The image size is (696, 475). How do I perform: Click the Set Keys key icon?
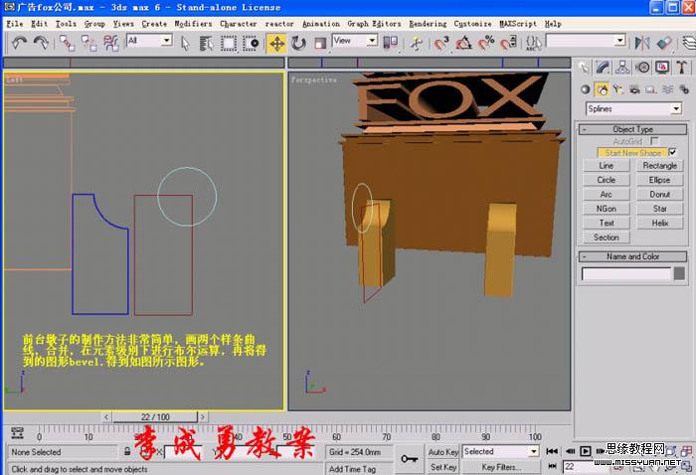[409, 458]
